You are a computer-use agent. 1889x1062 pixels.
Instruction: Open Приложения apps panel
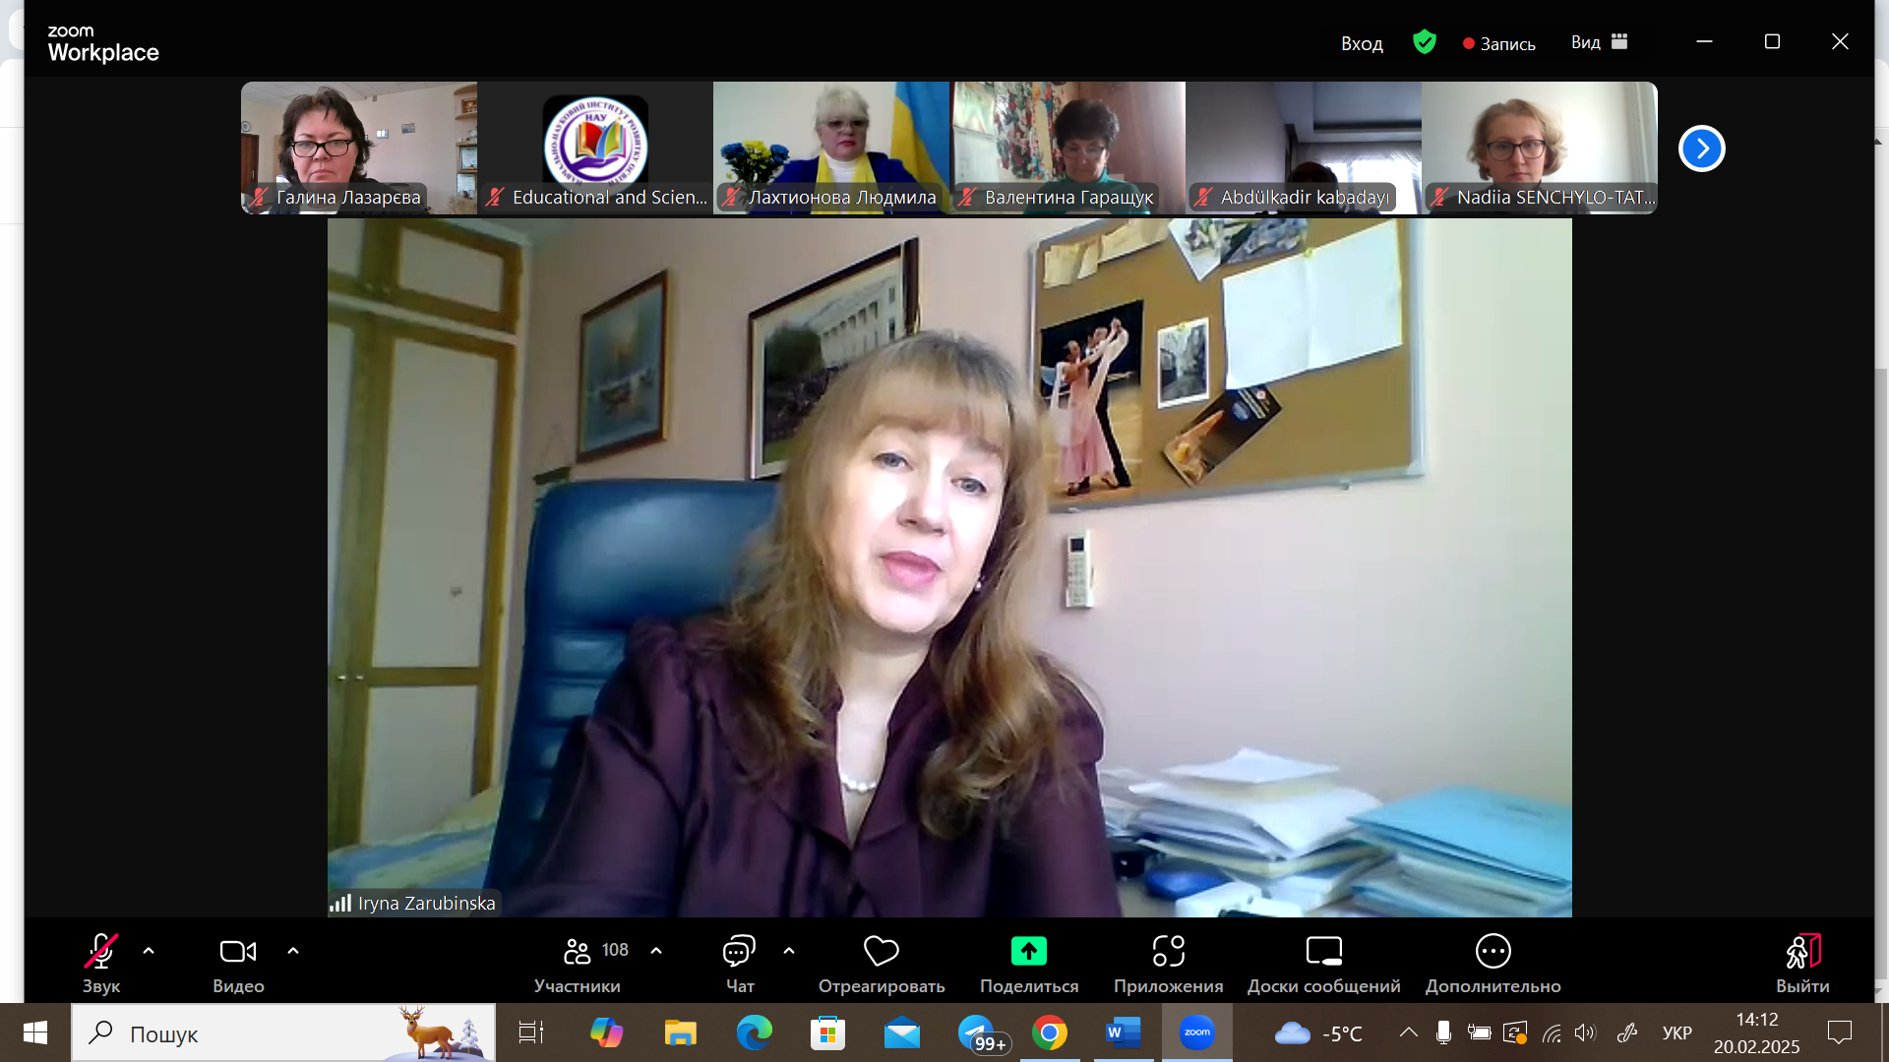[x=1168, y=952]
